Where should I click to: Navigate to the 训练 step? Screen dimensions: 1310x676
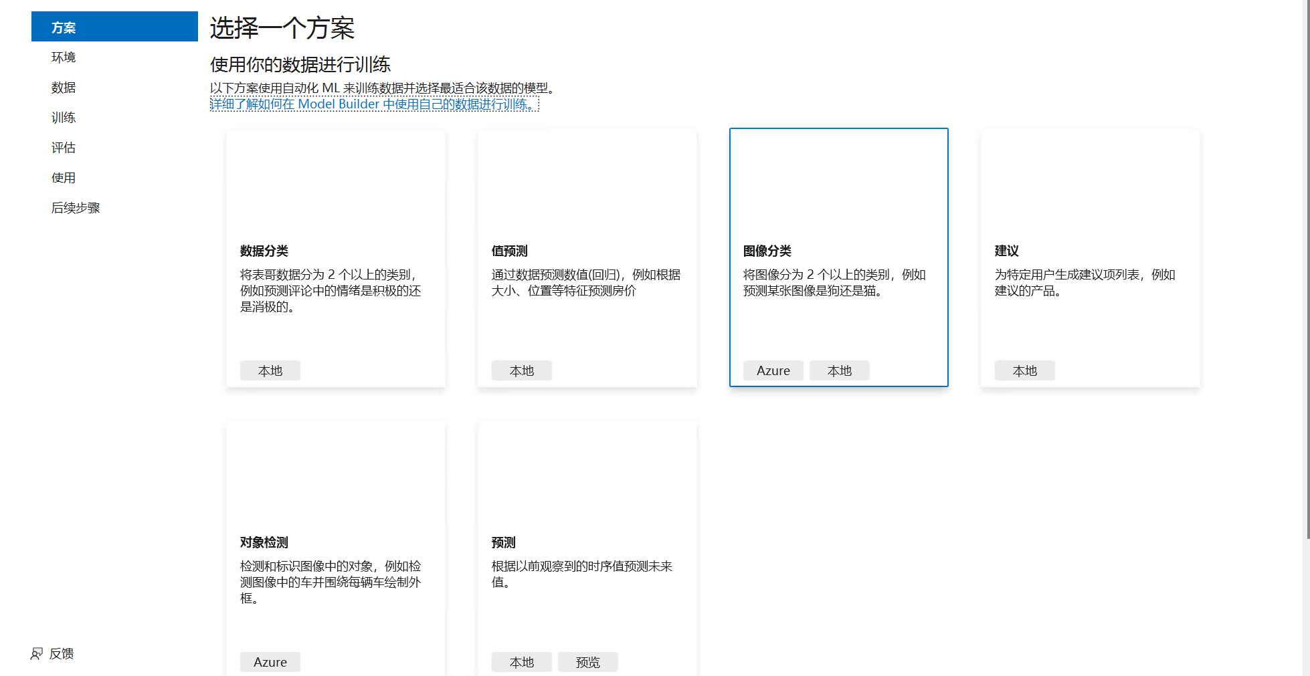click(63, 117)
